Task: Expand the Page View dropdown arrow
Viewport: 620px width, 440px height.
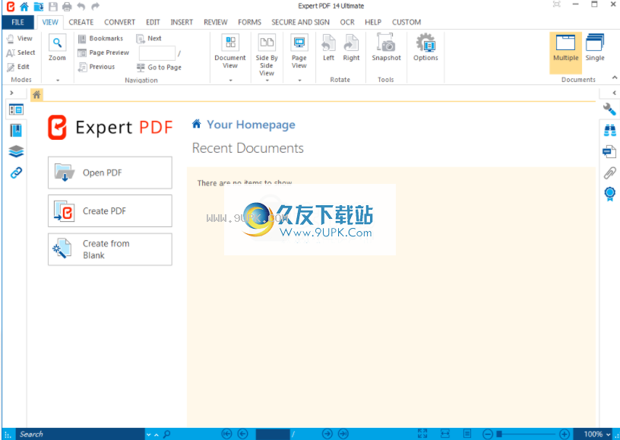Action: (299, 81)
